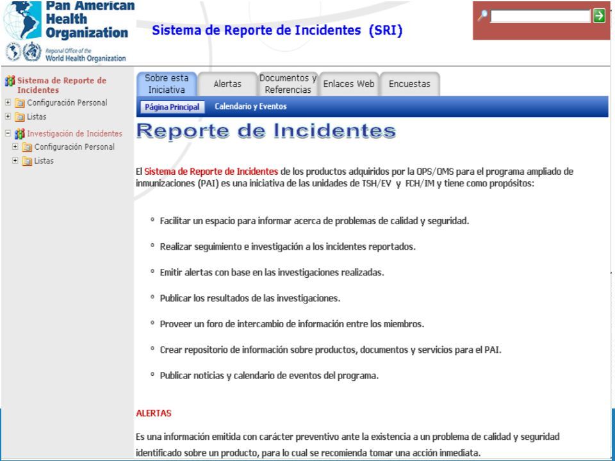The image size is (615, 461).
Task: Click bullet text 'Realizar seguimiento e investigación'
Action: [288, 247]
